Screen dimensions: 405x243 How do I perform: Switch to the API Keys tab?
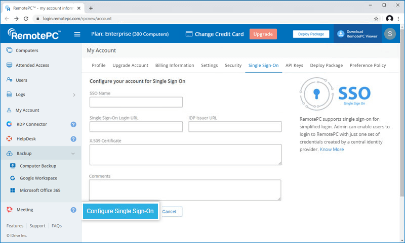point(294,65)
